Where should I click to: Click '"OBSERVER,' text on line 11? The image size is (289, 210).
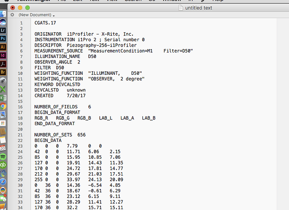tap(101, 79)
